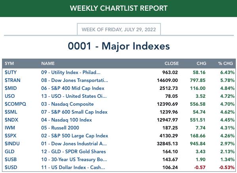
Task: Open the S&P 600 Small Cap Index link
Action: 75,112
